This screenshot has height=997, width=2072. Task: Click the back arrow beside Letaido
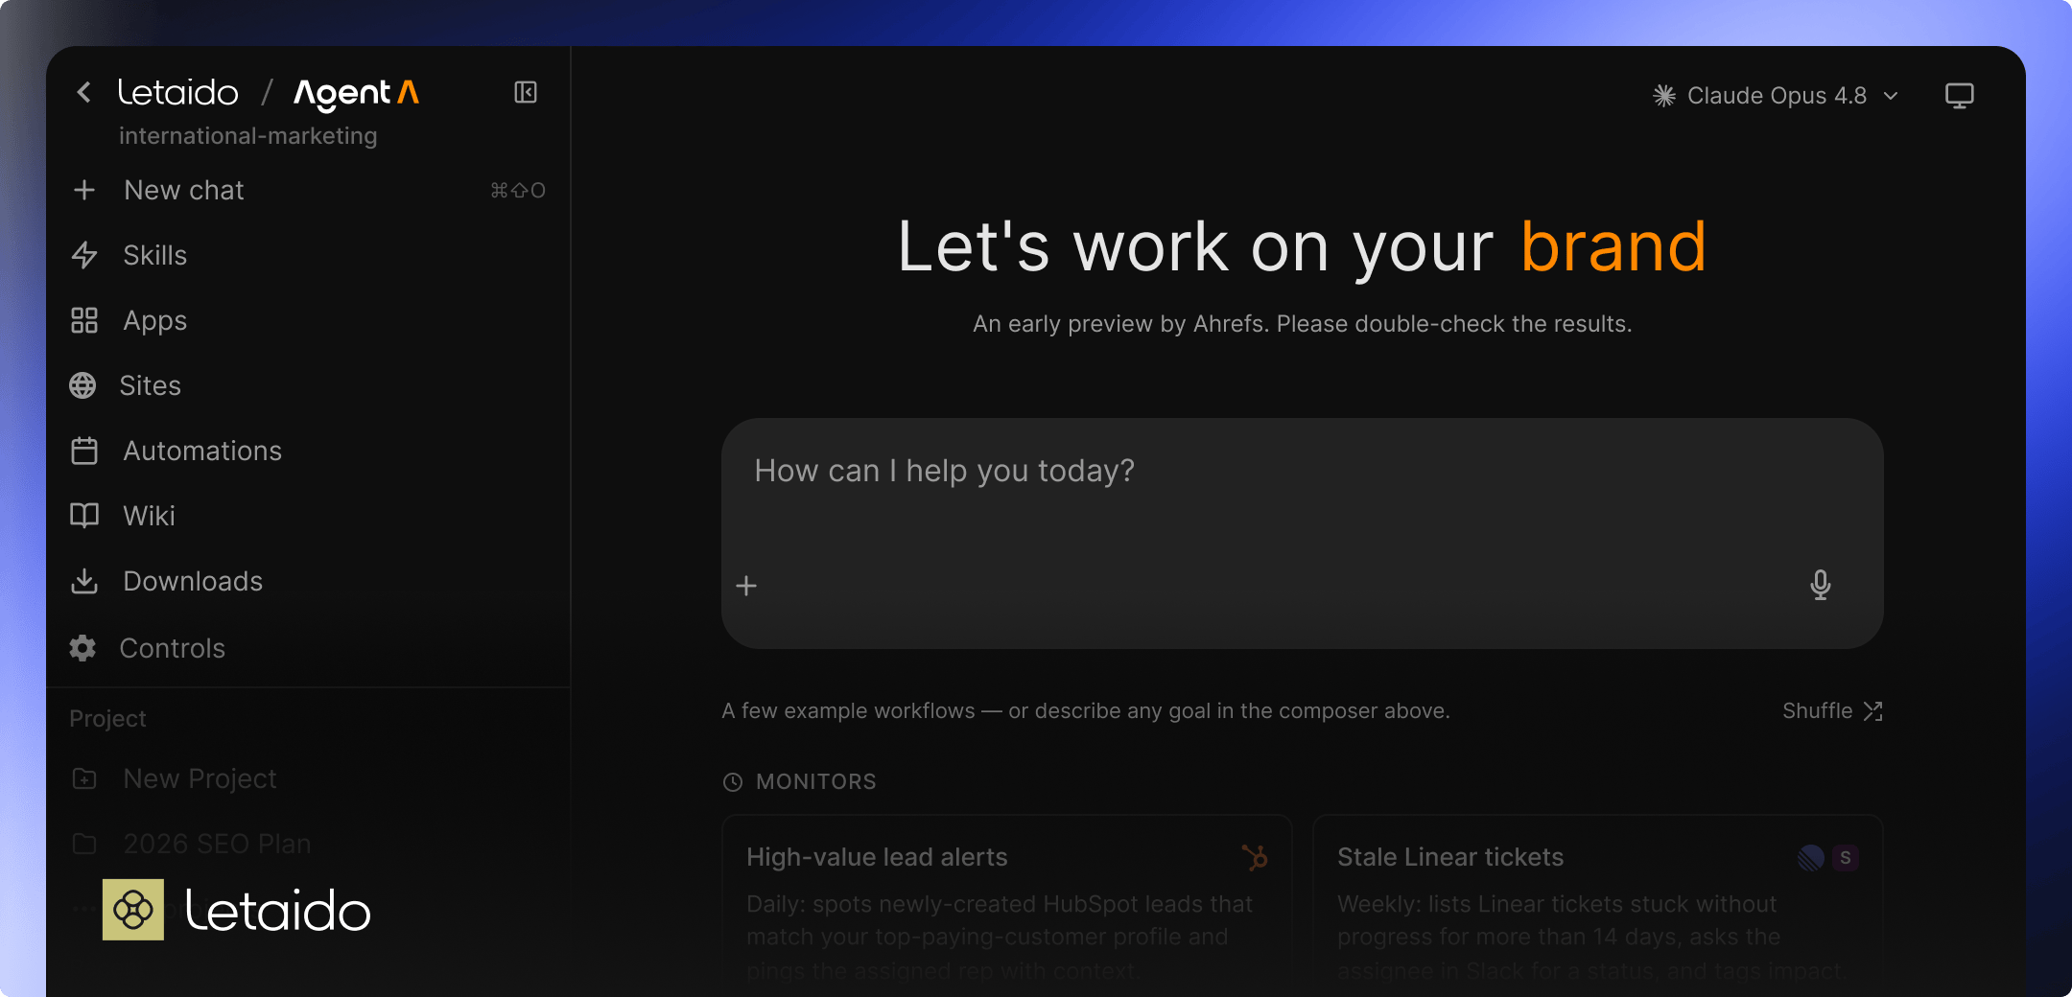click(84, 92)
